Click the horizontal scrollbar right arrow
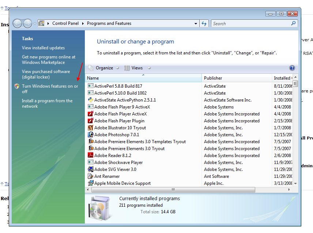The image size is (313, 233). pos(289,190)
